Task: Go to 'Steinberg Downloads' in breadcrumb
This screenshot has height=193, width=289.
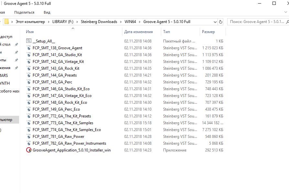Action: click(99, 22)
